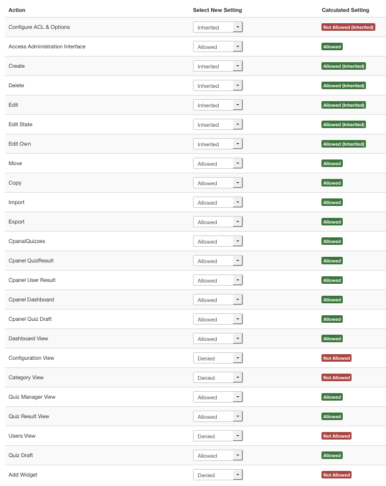Expand the Move permission select box
The width and height of the screenshot is (386, 486).
click(x=217, y=164)
